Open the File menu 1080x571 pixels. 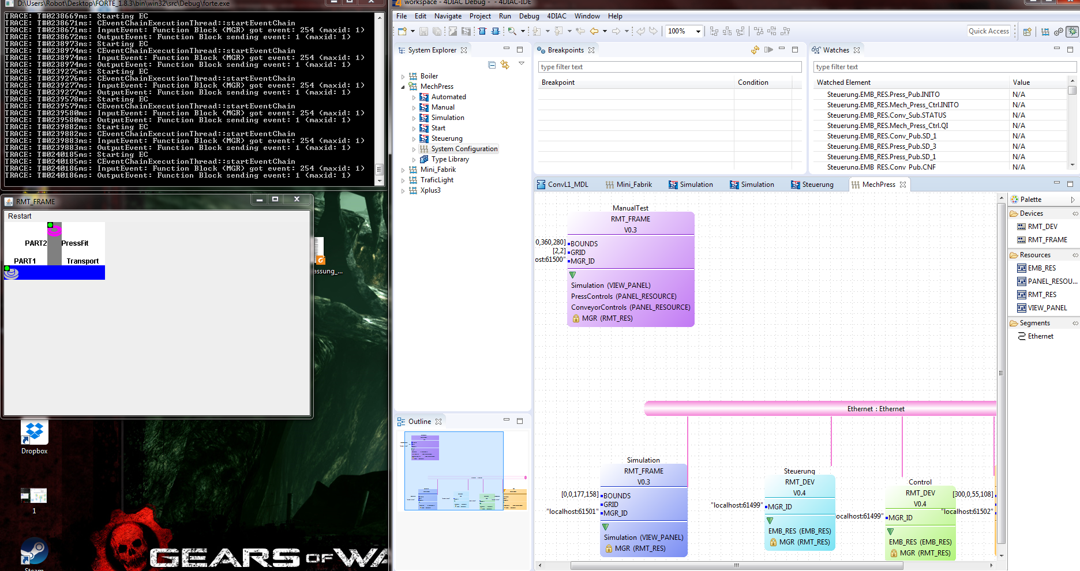[402, 16]
